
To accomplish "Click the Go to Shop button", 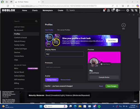I will coord(112,40).
